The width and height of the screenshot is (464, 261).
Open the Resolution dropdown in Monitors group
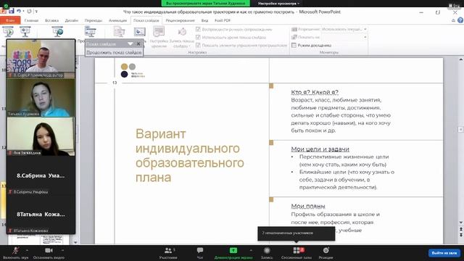[x=365, y=29]
